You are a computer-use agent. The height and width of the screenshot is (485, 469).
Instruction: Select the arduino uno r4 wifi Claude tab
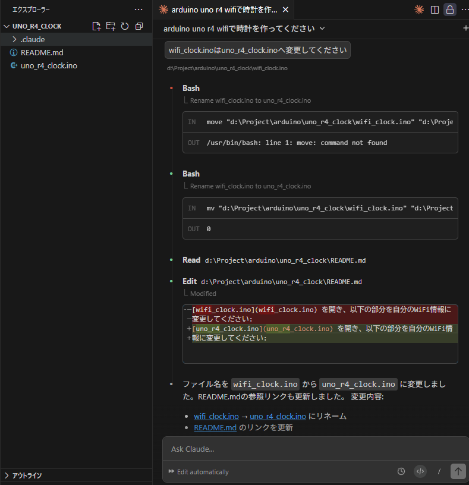[x=223, y=10]
